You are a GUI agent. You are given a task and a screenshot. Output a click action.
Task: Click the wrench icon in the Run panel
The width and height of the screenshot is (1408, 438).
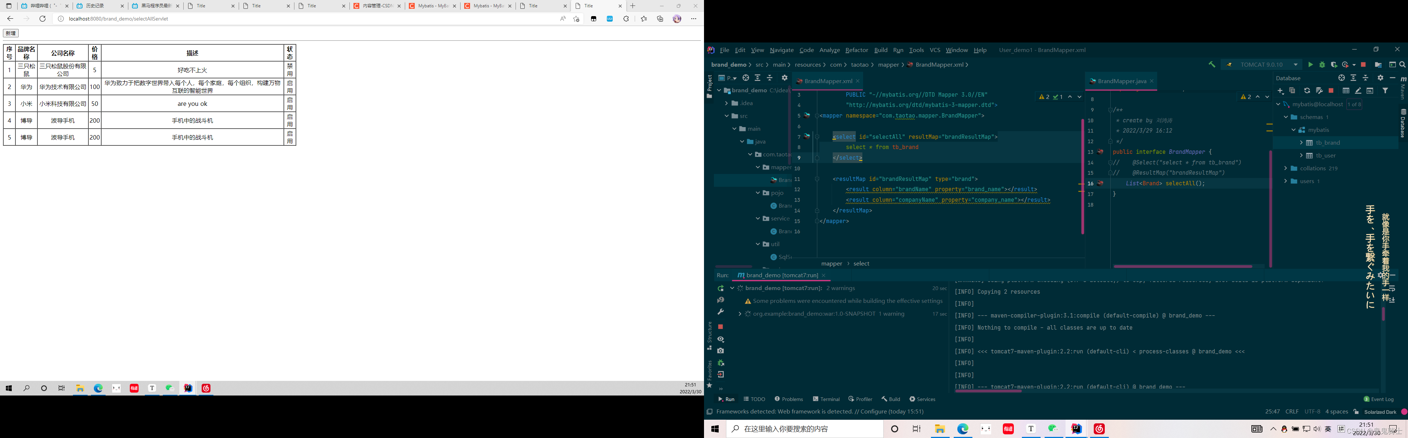click(720, 312)
